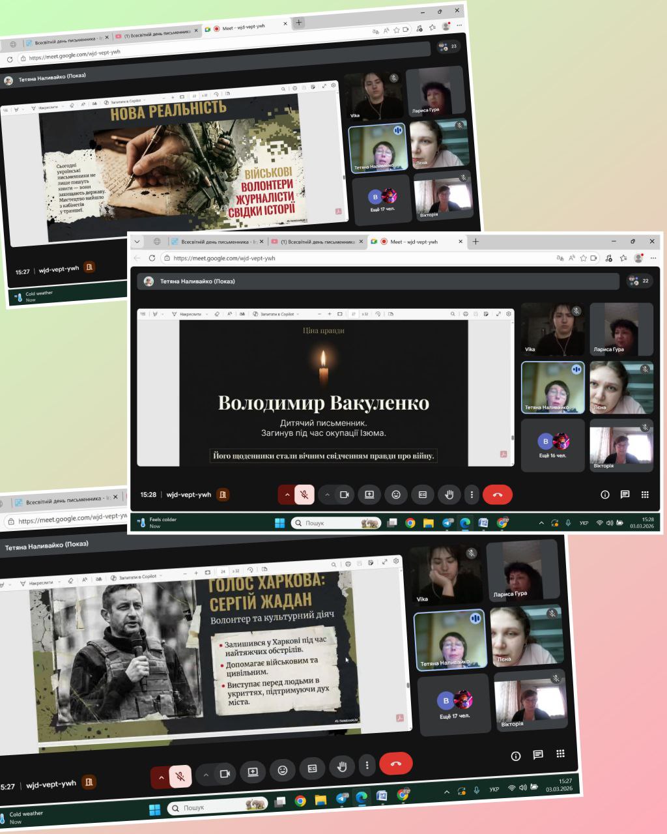Open emoji reactions in the middle Meet window
Screen dimensions: 667x834
pos(395,495)
